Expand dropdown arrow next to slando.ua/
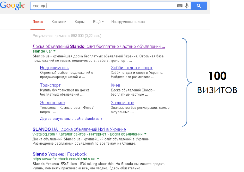Screen dimensions: 244x172 54,51
